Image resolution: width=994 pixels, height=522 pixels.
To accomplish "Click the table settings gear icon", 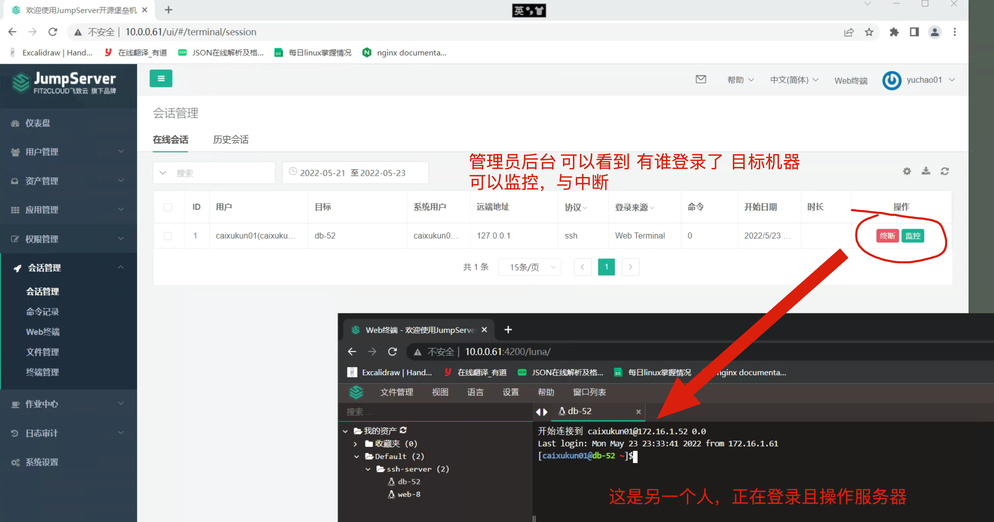I will tap(907, 171).
